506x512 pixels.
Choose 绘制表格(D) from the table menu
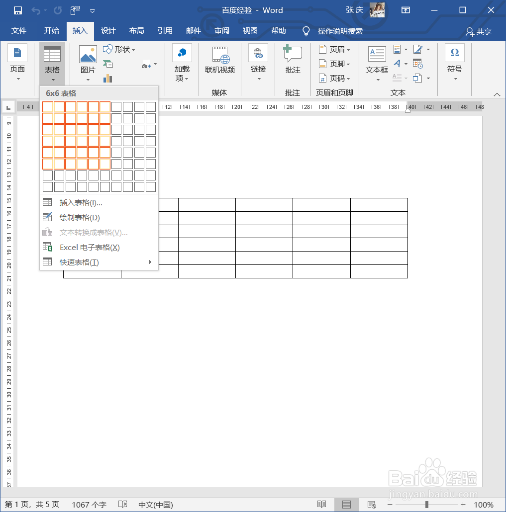99,217
